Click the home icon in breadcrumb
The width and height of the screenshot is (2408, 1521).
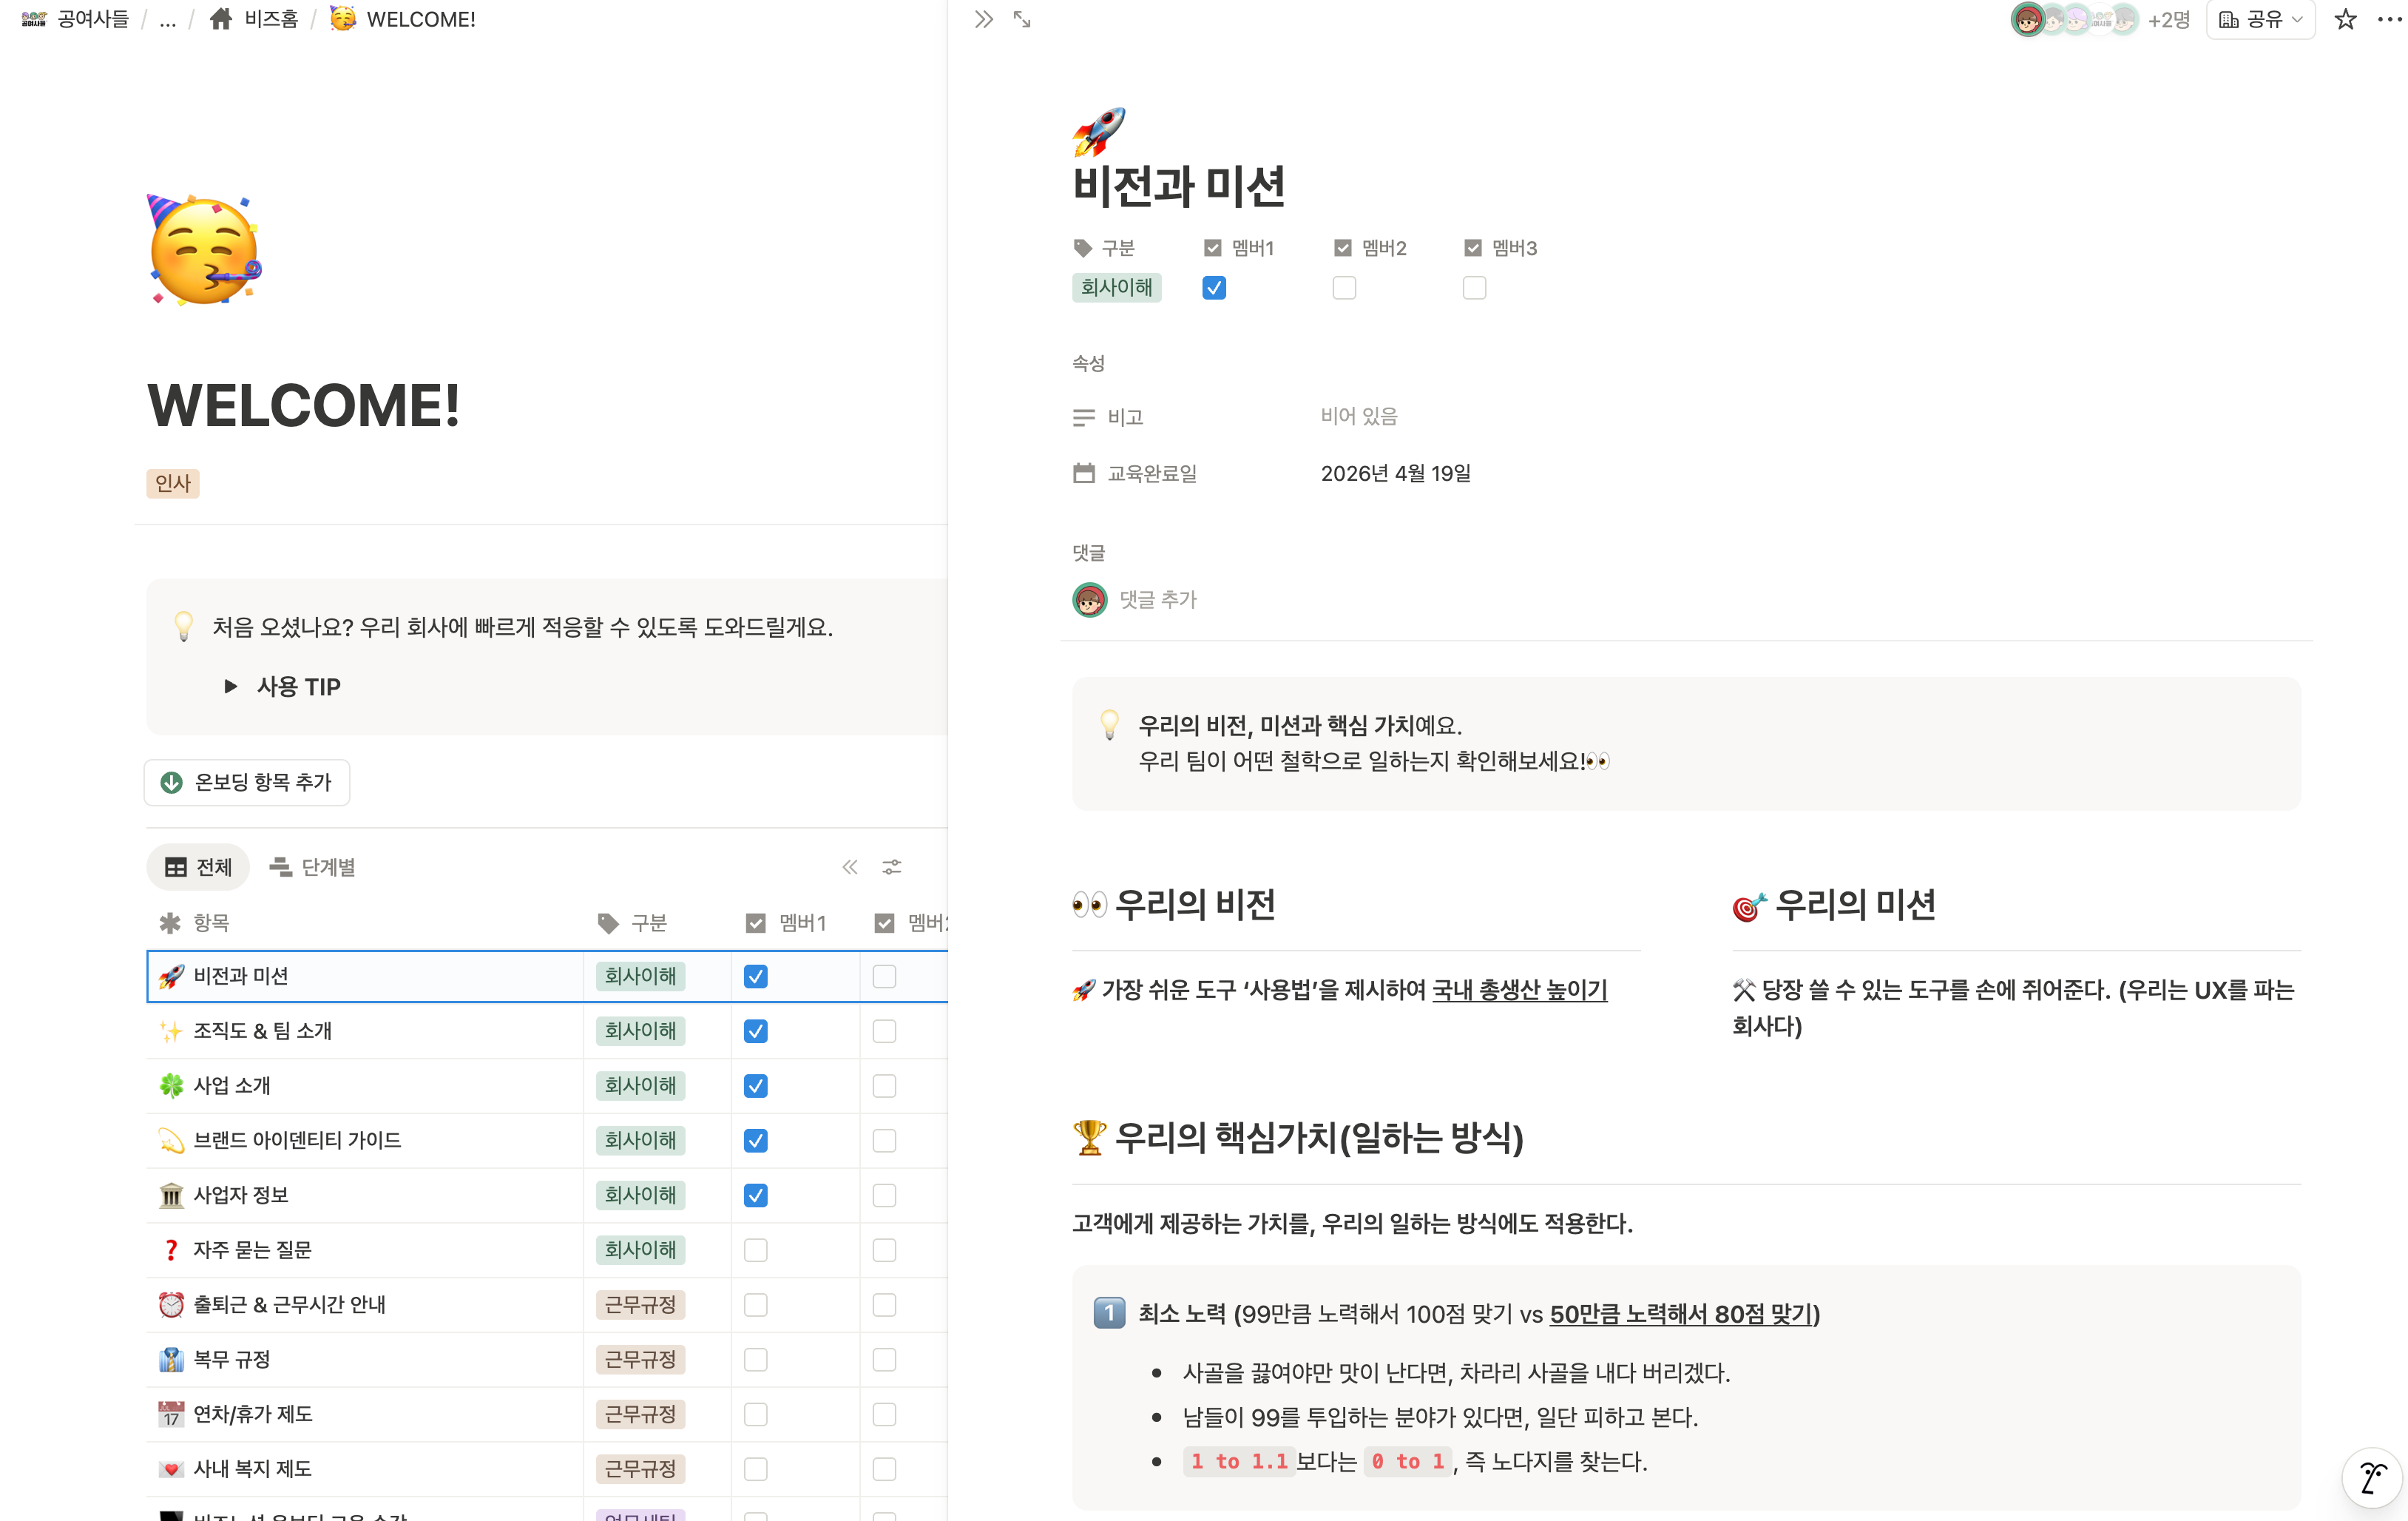pos(221,19)
